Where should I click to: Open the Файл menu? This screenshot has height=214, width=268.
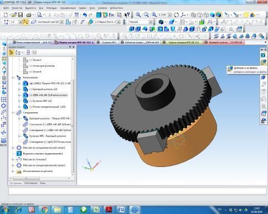(6, 8)
